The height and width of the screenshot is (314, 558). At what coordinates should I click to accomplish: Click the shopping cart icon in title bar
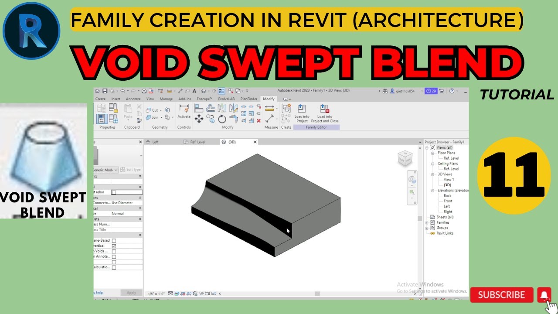click(442, 91)
